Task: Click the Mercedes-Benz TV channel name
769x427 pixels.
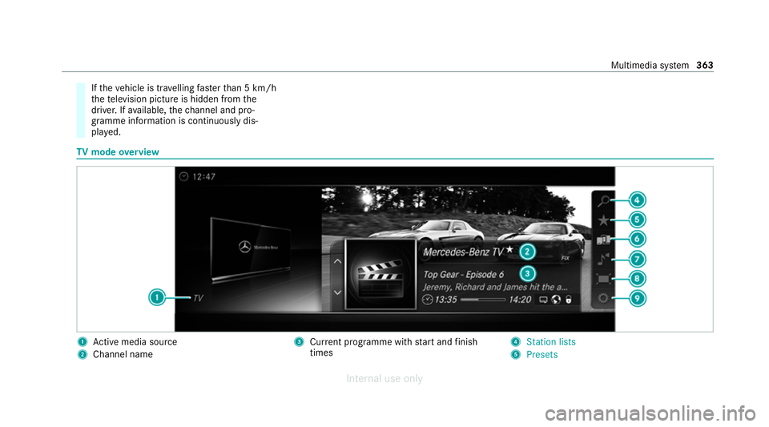Action: (463, 252)
